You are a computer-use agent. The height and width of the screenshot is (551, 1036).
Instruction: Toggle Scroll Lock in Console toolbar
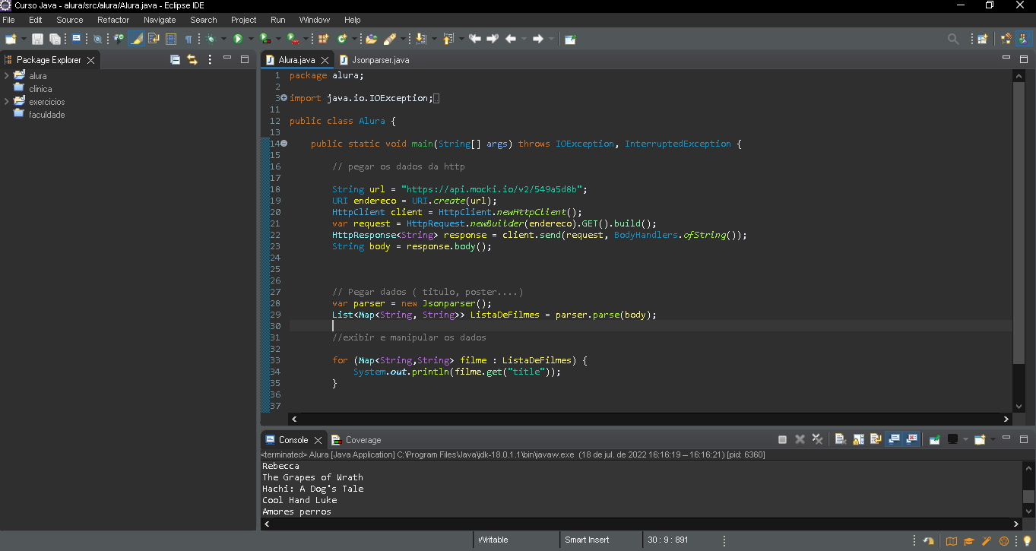coord(857,439)
